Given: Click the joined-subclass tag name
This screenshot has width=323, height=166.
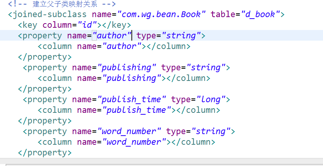Looking at the screenshot, I should tap(50, 14).
